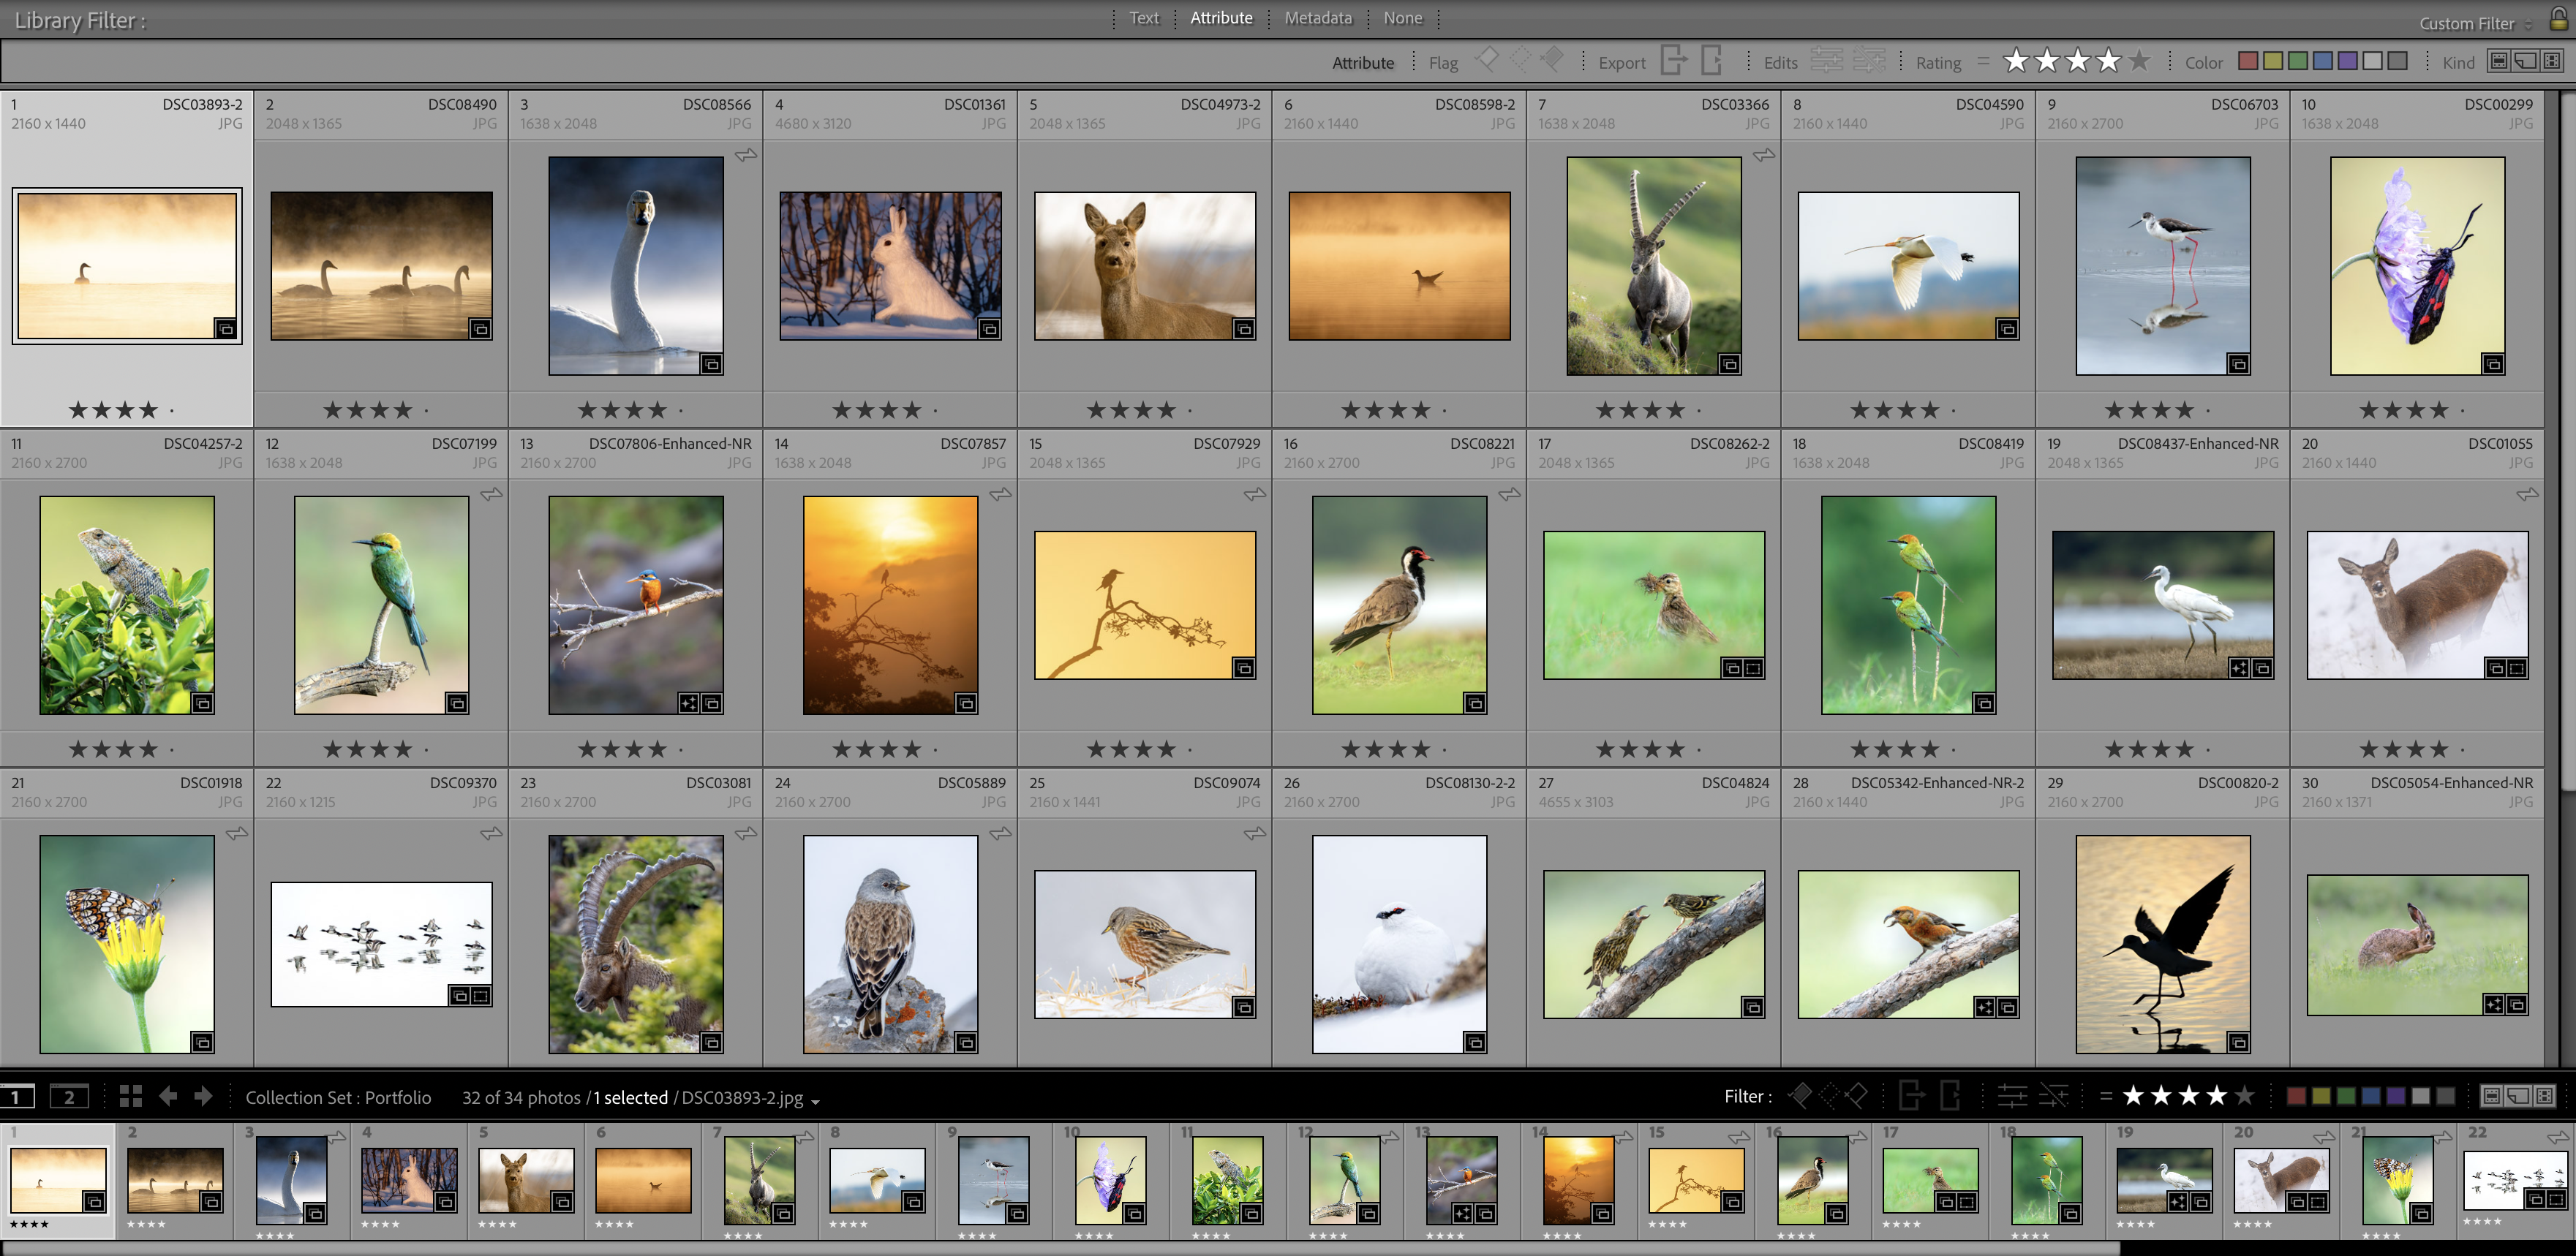Expand the DSC03893-2.jpg source path menu
This screenshot has width=2576, height=1256.
815,1099
